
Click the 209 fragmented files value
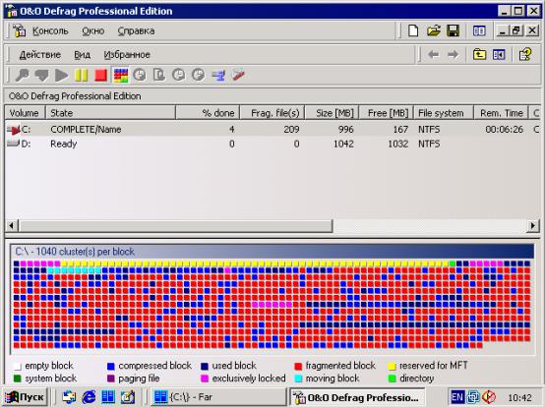point(291,130)
